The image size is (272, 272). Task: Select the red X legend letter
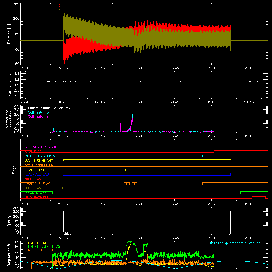click(x=59, y=6)
